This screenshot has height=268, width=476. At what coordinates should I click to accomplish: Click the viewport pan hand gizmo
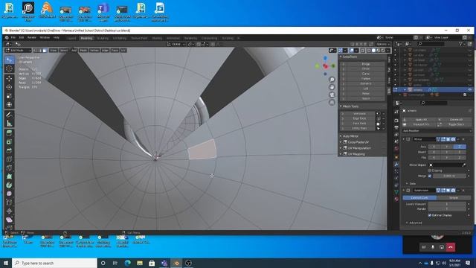332,87
